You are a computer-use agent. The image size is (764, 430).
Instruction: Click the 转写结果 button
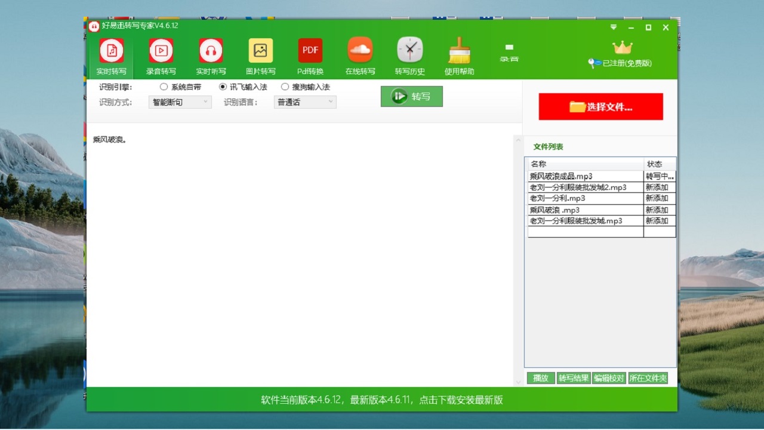pos(574,378)
